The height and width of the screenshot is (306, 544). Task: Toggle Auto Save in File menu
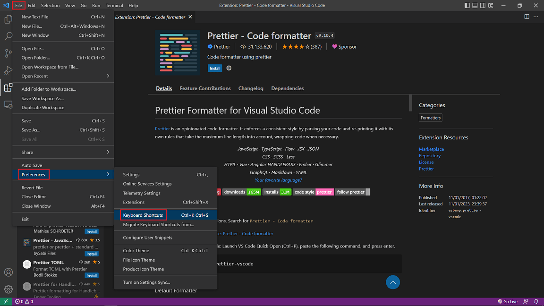coord(63,165)
